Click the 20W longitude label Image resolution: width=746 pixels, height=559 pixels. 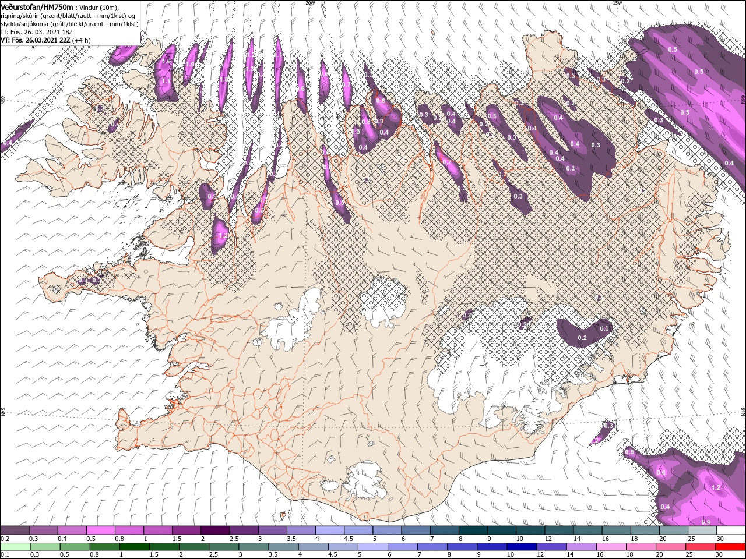tap(310, 3)
